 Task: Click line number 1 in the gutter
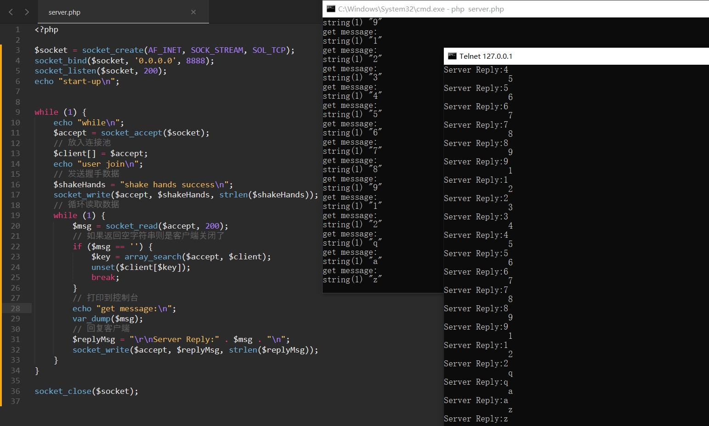(17, 29)
